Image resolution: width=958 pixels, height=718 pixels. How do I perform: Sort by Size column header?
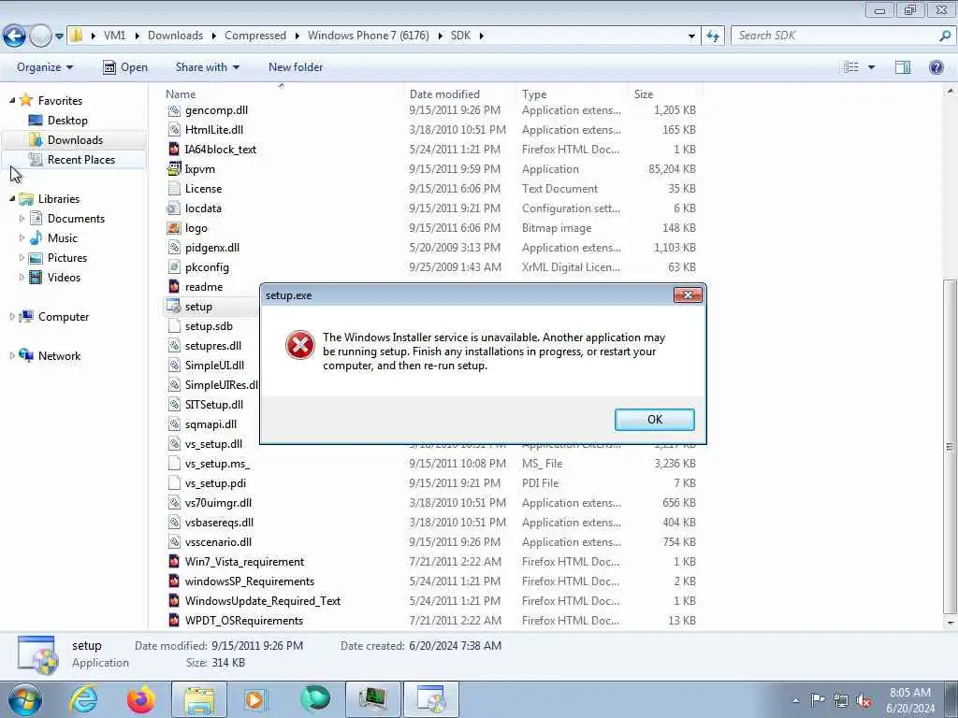tap(644, 94)
